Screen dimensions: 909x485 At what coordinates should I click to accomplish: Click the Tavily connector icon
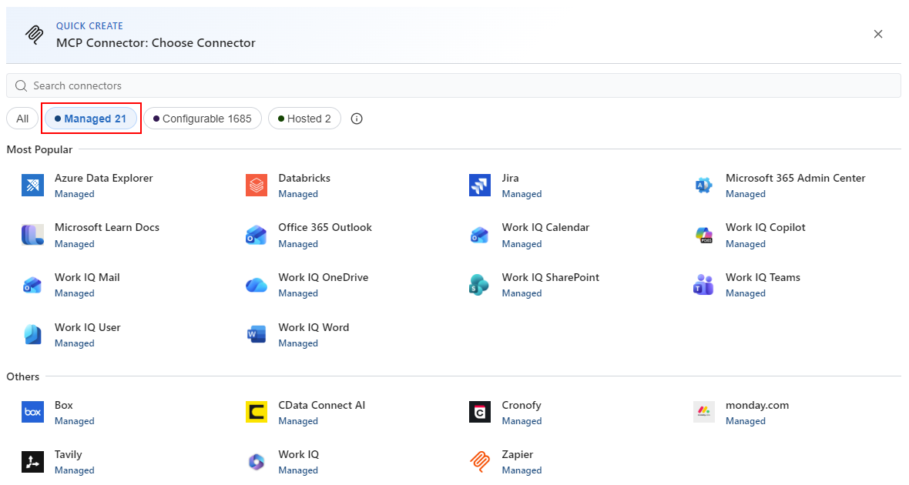click(32, 462)
